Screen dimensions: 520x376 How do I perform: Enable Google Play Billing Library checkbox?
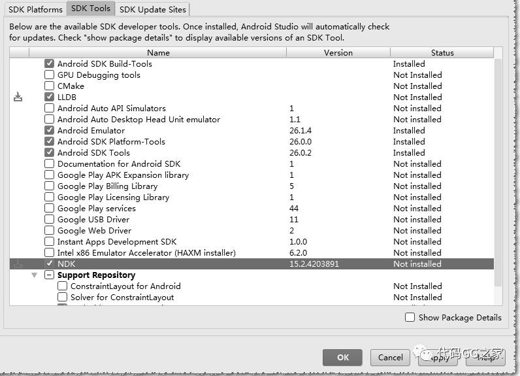pos(49,186)
